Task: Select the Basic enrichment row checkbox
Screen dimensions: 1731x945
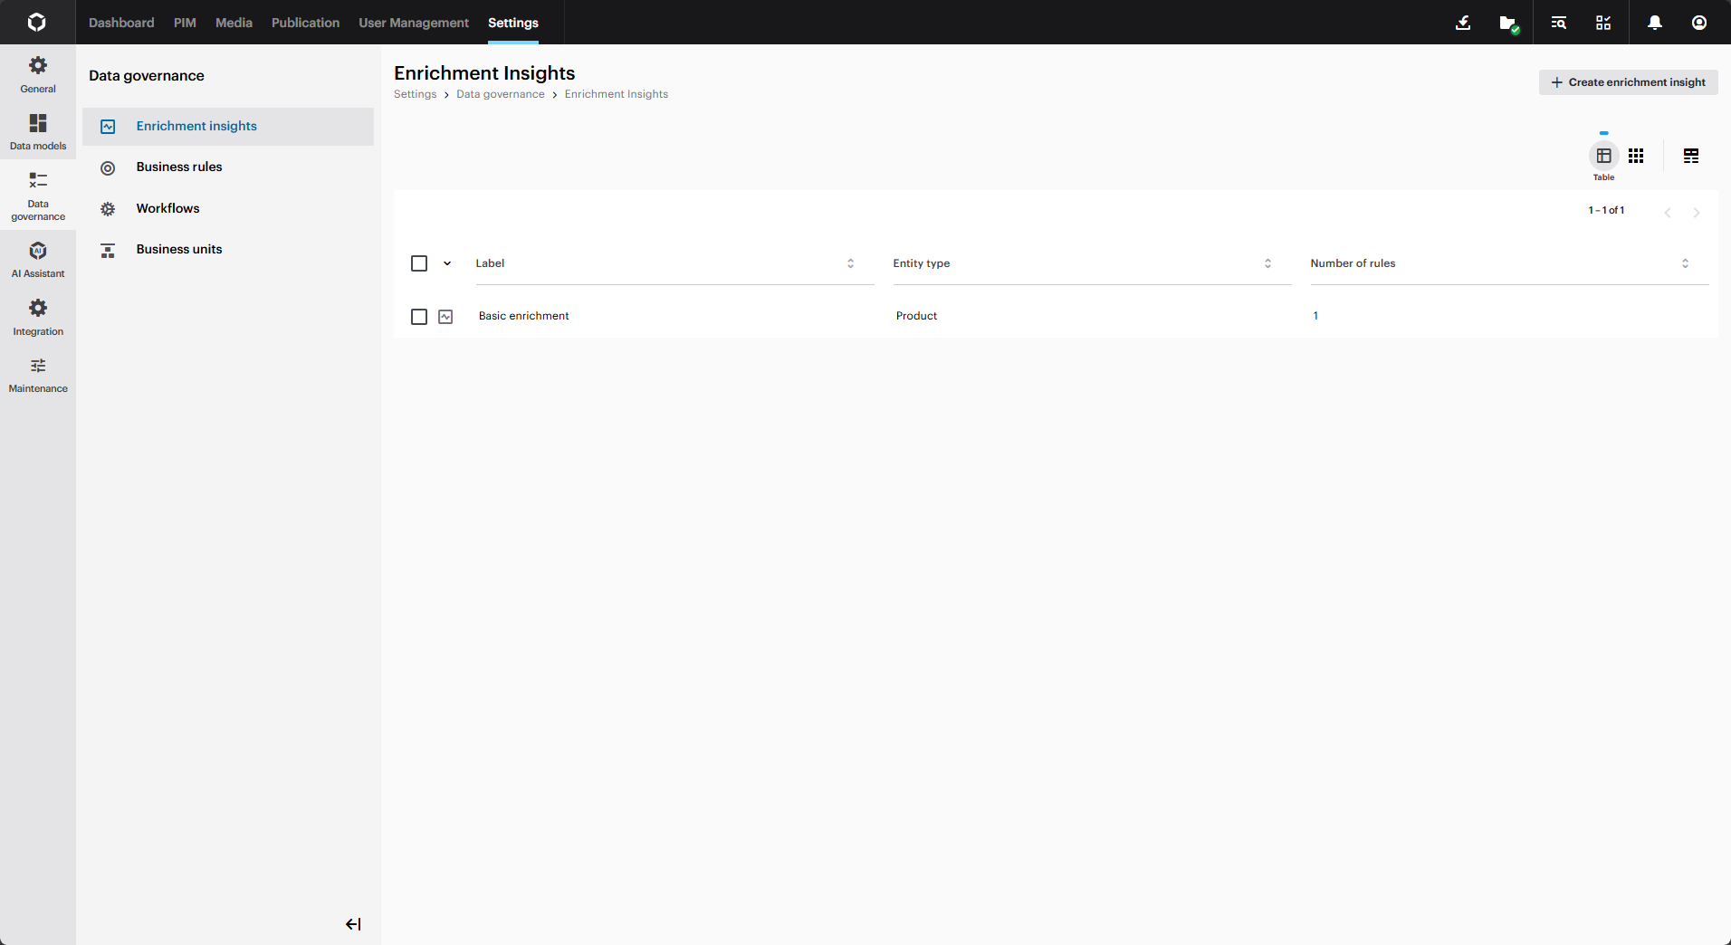Action: (x=418, y=317)
